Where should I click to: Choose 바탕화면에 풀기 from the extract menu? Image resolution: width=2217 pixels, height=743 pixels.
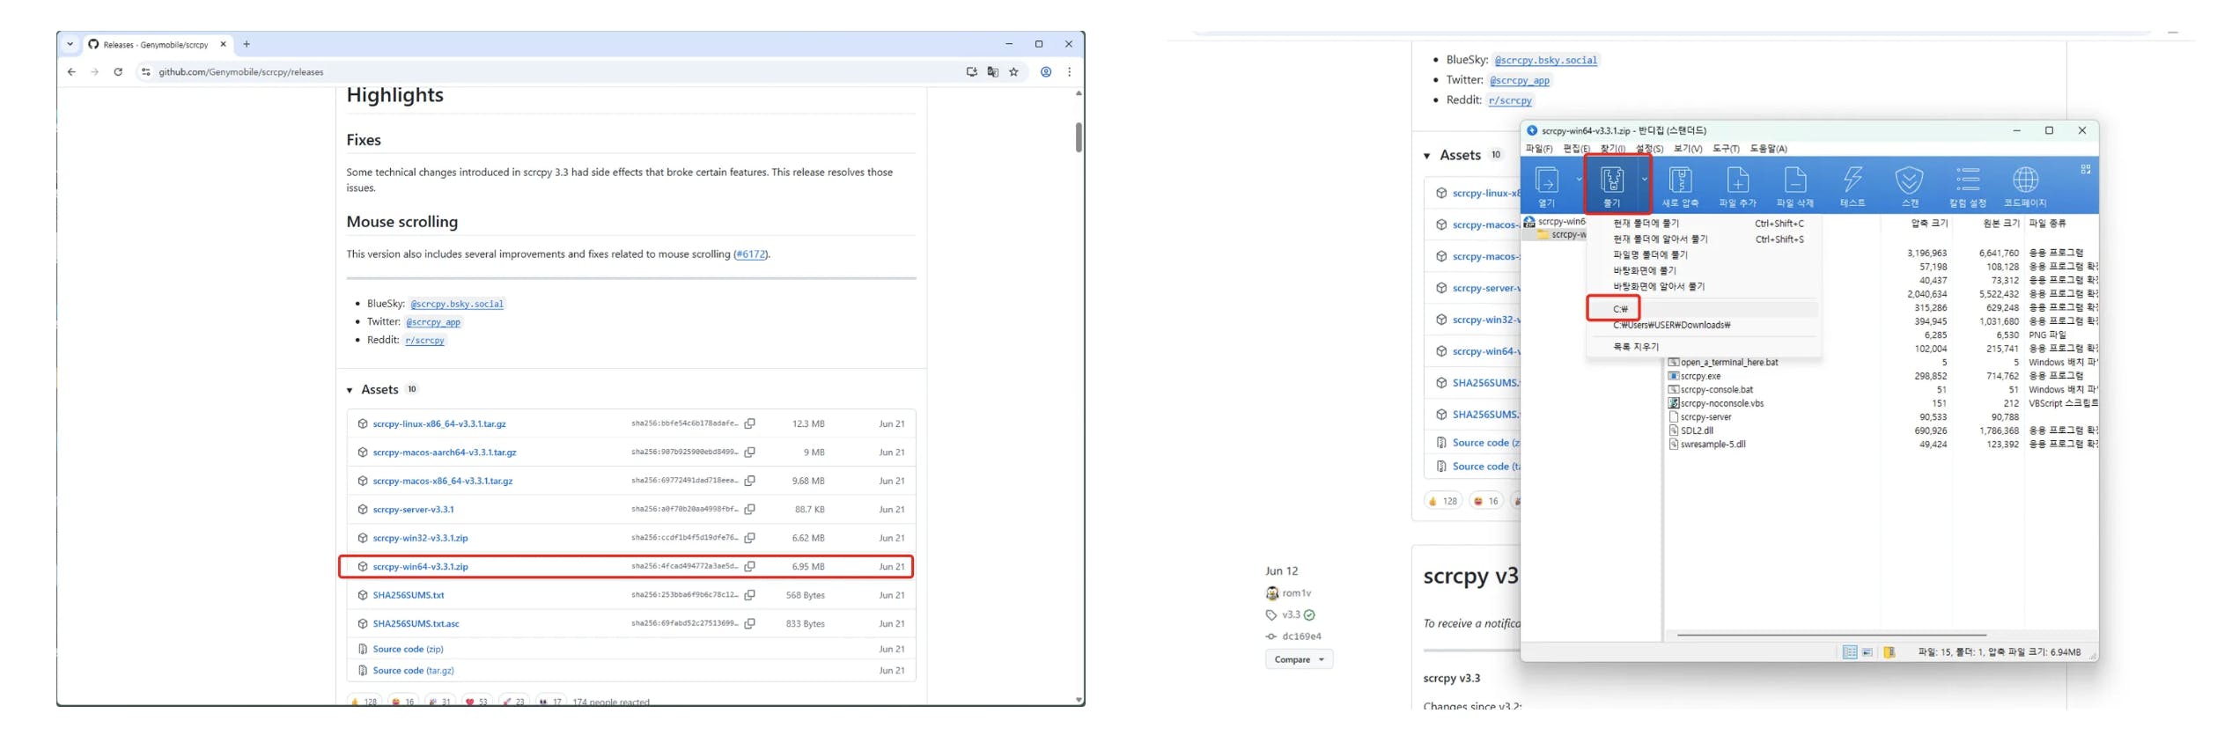coord(1703,271)
